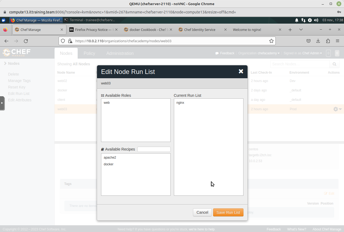Open the Policy tab
The width and height of the screenshot is (344, 232).
pyautogui.click(x=89, y=53)
